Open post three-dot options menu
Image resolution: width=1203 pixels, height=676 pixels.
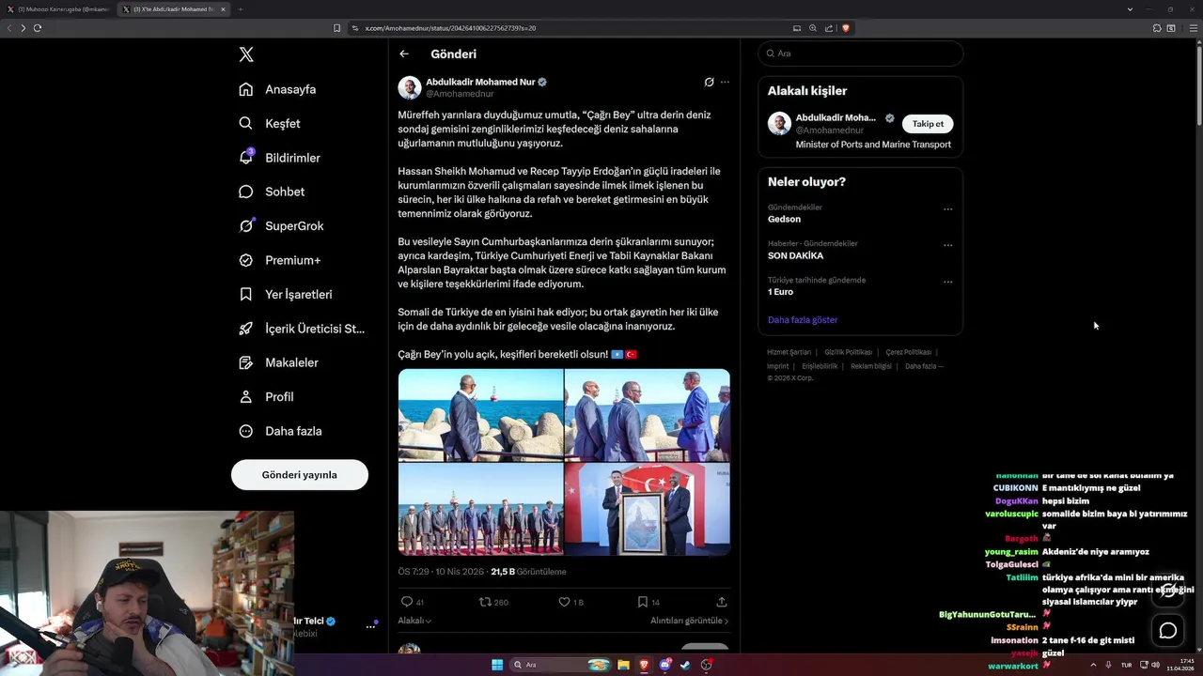(725, 82)
